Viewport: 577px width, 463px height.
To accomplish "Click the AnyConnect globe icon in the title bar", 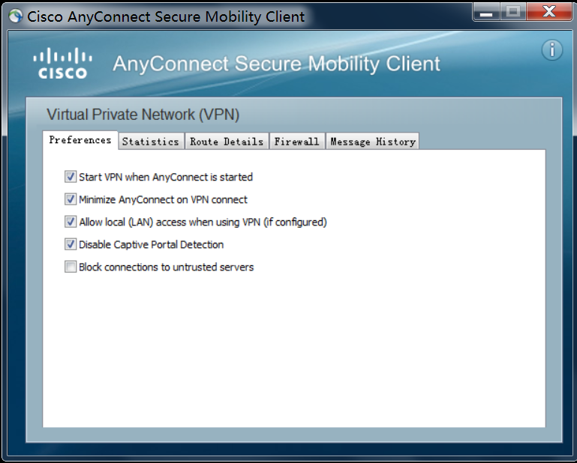I will pyautogui.click(x=16, y=16).
